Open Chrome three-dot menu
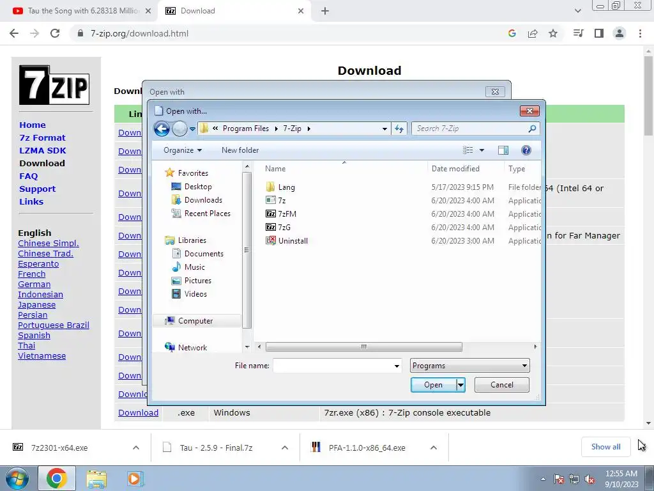 click(640, 33)
